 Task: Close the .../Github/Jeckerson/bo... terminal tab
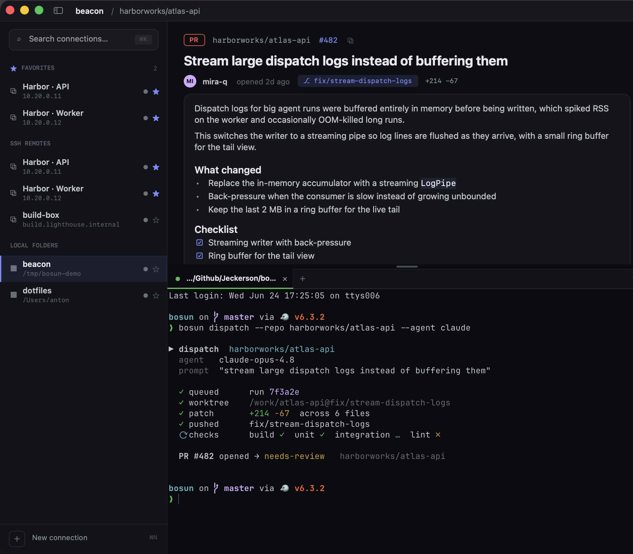[x=285, y=279]
